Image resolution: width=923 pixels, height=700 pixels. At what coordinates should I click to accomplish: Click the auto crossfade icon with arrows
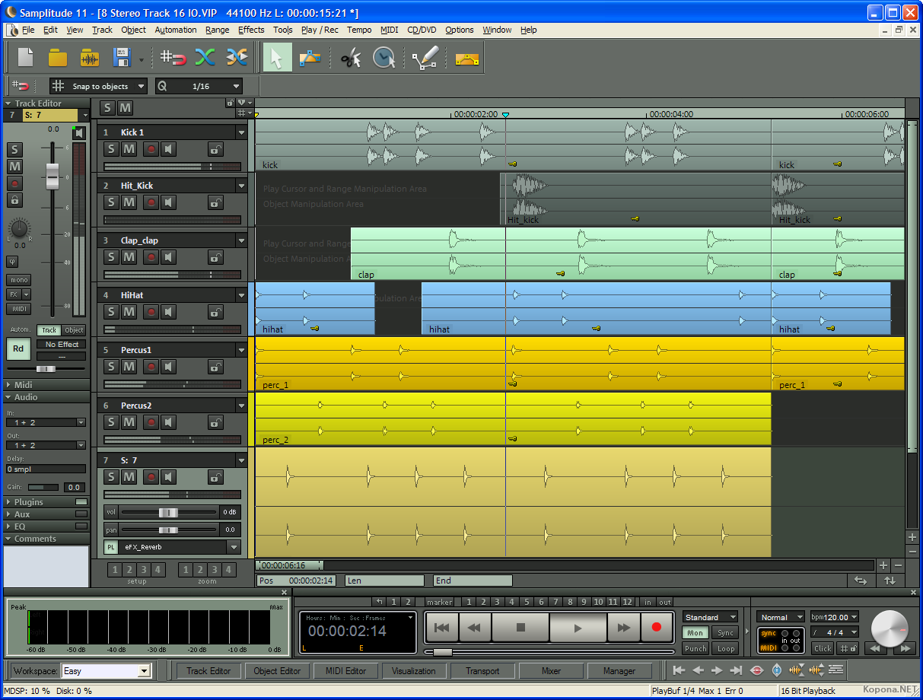tap(237, 58)
